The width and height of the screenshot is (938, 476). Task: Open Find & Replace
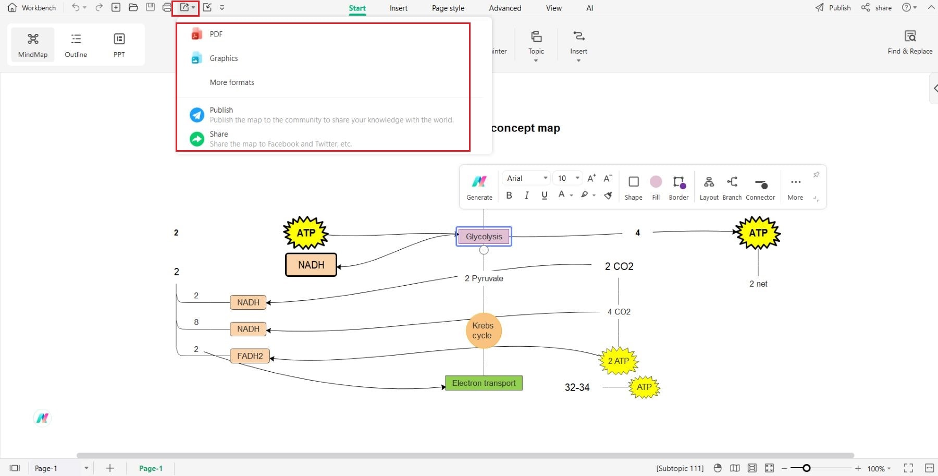click(910, 43)
